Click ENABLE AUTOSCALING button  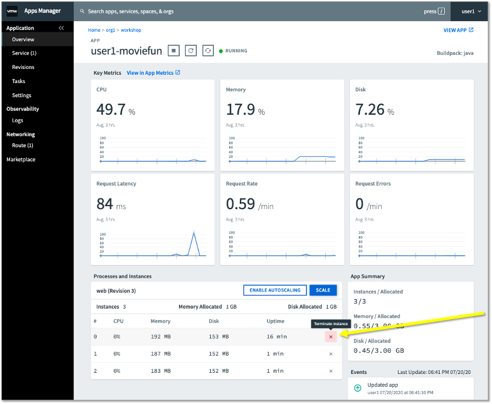(x=275, y=290)
